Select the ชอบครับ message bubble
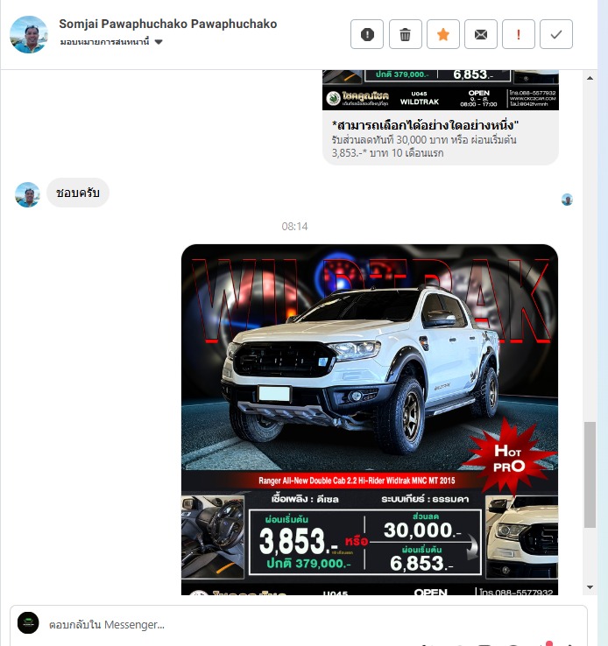The width and height of the screenshot is (608, 646). click(x=78, y=193)
